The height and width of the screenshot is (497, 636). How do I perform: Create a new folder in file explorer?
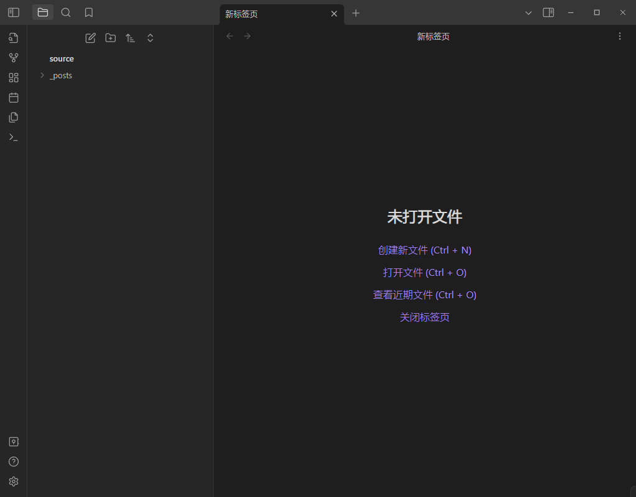click(111, 38)
